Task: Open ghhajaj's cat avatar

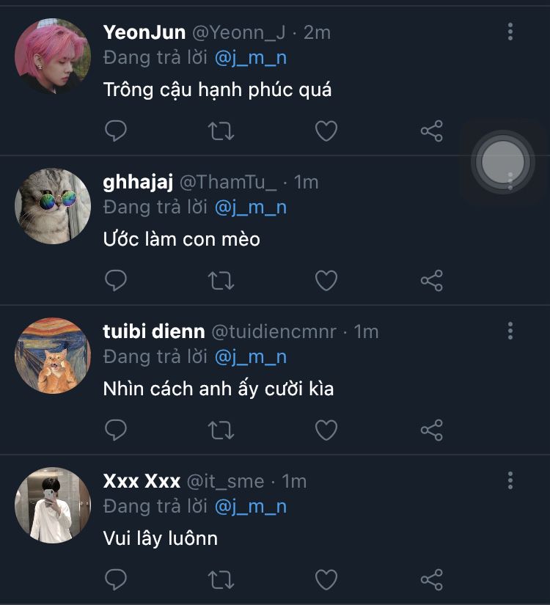Action: (x=53, y=206)
